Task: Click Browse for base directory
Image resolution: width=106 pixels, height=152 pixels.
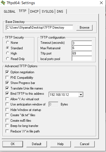Action: point(84,28)
